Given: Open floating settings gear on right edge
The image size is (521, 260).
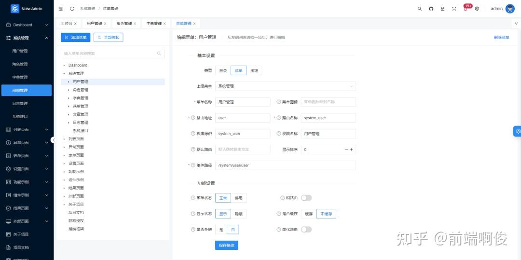Looking at the screenshot, I should tap(517, 131).
